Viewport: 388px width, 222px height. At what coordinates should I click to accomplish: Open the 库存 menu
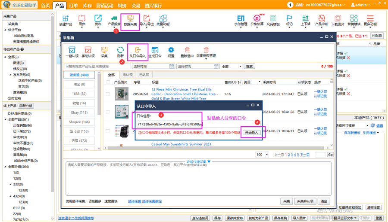(x=87, y=6)
